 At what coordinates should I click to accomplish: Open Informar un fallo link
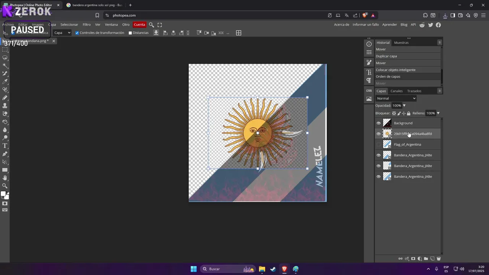[366, 24]
